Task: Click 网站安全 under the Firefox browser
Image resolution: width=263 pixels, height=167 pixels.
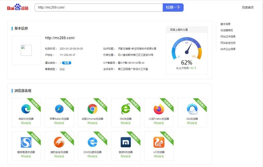Action: click(x=159, y=123)
